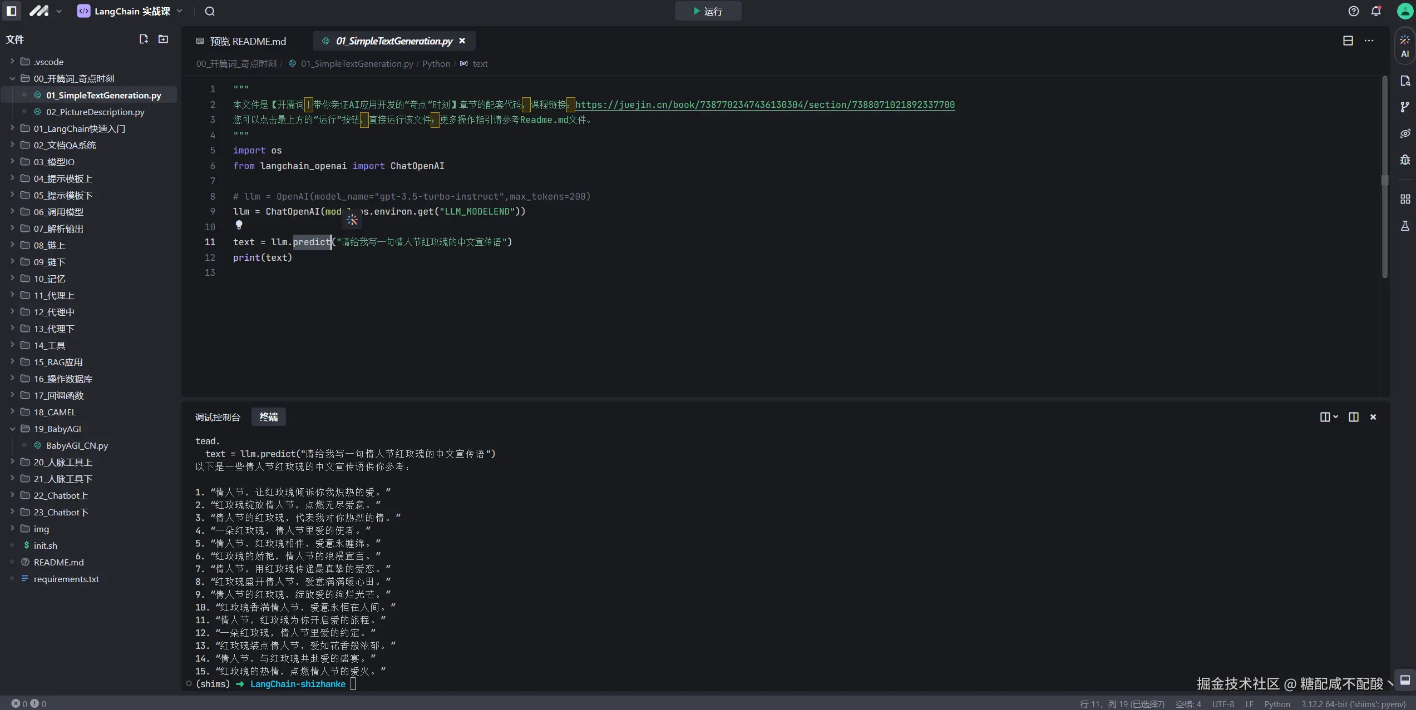The height and width of the screenshot is (710, 1416).
Task: Open the help question mark icon
Action: [1354, 11]
